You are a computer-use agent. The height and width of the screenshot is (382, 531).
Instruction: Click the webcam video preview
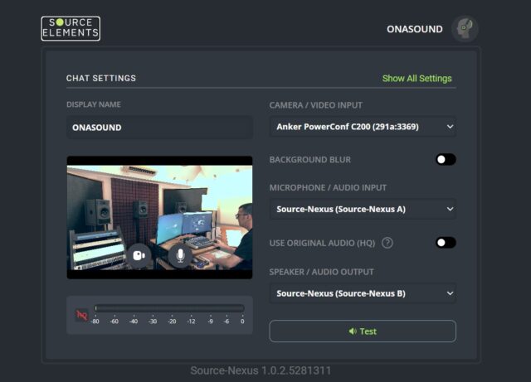pyautogui.click(x=159, y=218)
